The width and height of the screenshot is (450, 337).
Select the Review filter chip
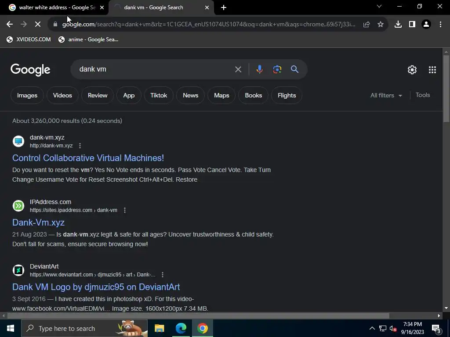[x=97, y=95]
